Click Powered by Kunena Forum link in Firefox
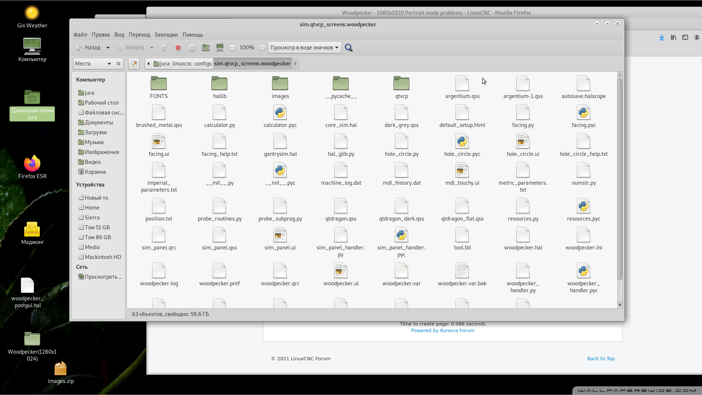702x395 pixels. pyautogui.click(x=442, y=331)
